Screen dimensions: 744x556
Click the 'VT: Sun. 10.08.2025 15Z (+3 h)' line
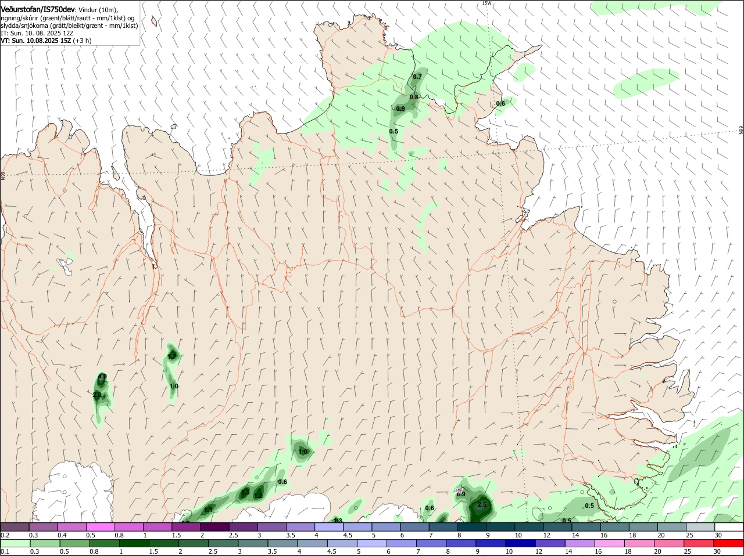tap(46, 41)
